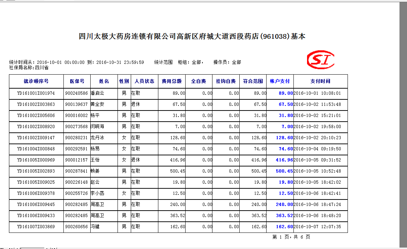
Task: Select the name 赖姜
Action: (x=95, y=171)
